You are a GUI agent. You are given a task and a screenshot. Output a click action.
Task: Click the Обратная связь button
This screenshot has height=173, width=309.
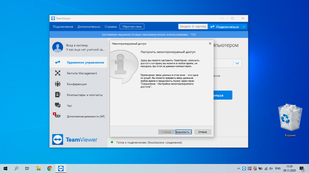coord(132,26)
